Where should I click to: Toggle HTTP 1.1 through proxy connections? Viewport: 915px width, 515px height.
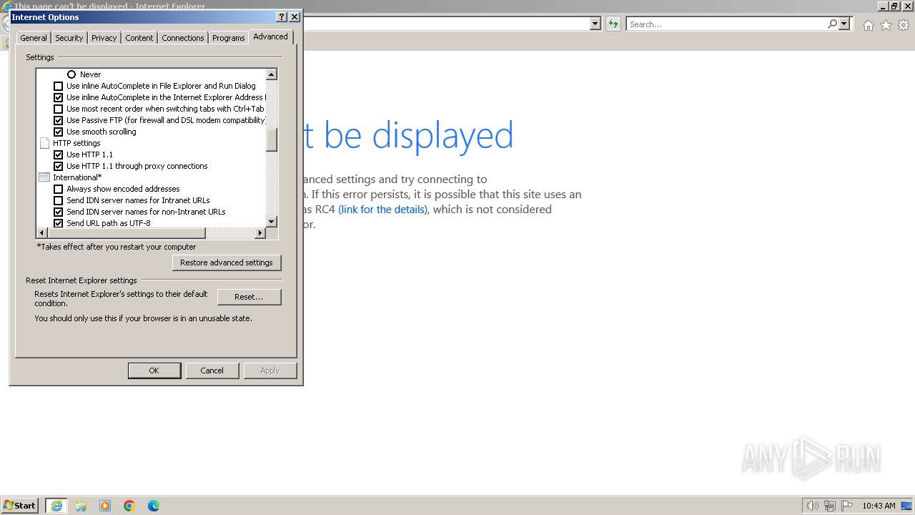[59, 166]
